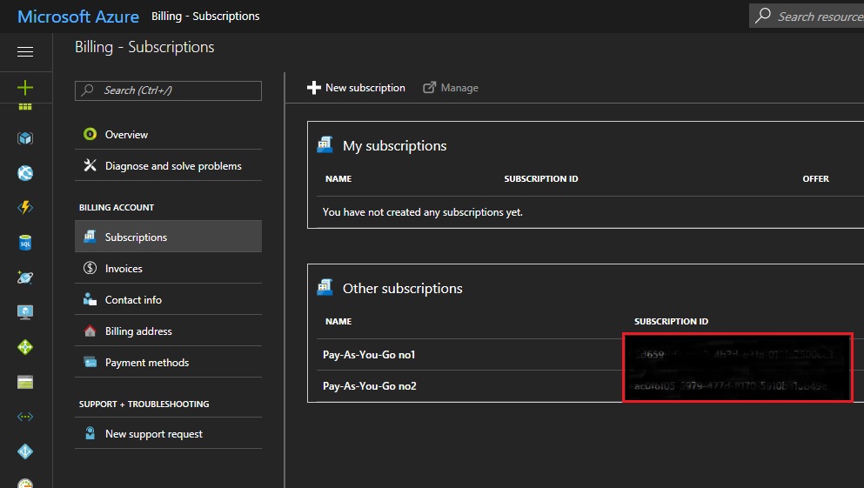Screen dimensions: 864x488
Task: Open Storage accounts icon in sidebar
Action: pyautogui.click(x=25, y=382)
